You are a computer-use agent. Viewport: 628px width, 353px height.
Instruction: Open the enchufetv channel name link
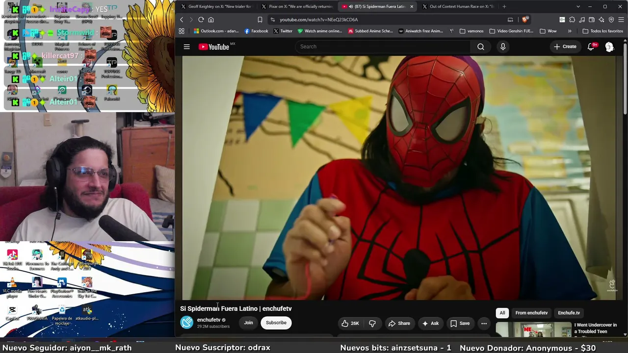pos(209,320)
